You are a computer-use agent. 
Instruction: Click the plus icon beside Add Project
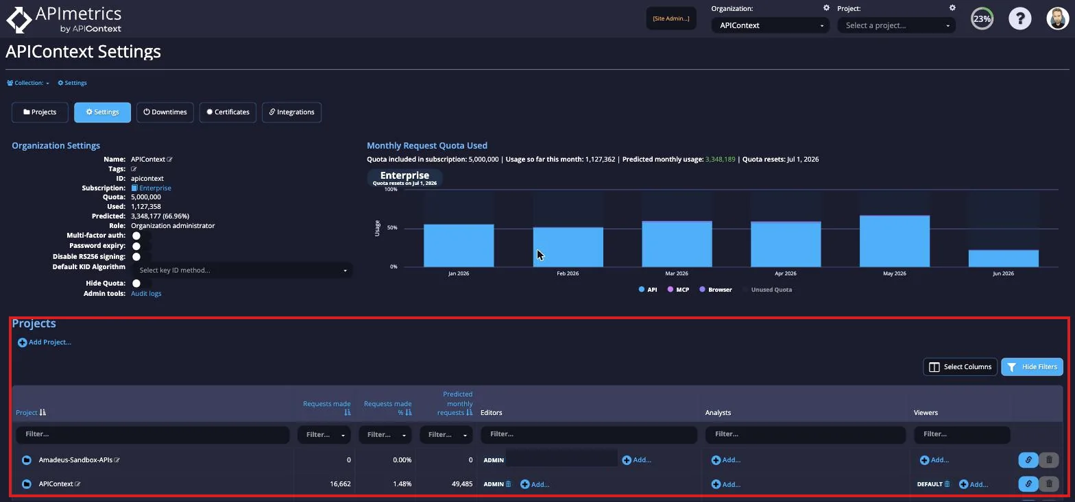click(22, 342)
